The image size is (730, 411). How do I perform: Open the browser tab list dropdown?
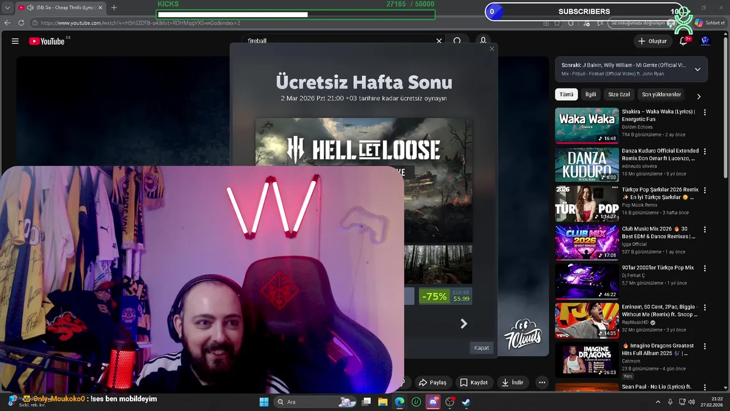[7, 7]
